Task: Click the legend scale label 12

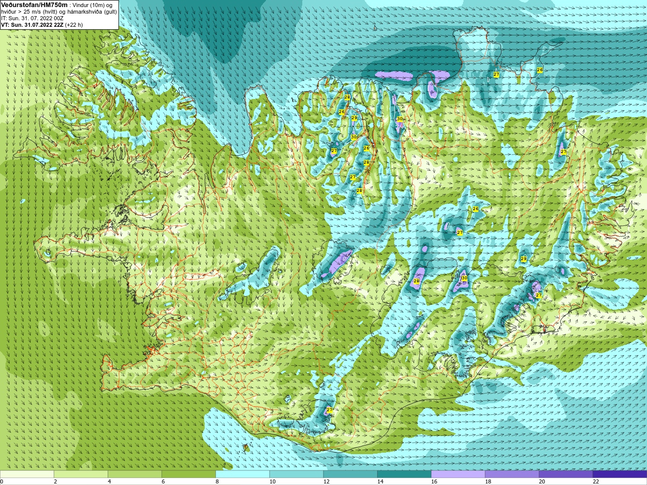Action: [327, 481]
